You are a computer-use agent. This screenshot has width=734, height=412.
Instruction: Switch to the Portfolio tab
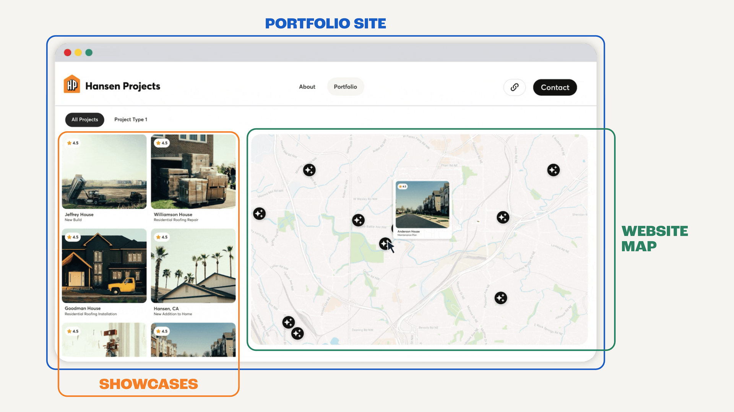[x=345, y=86]
